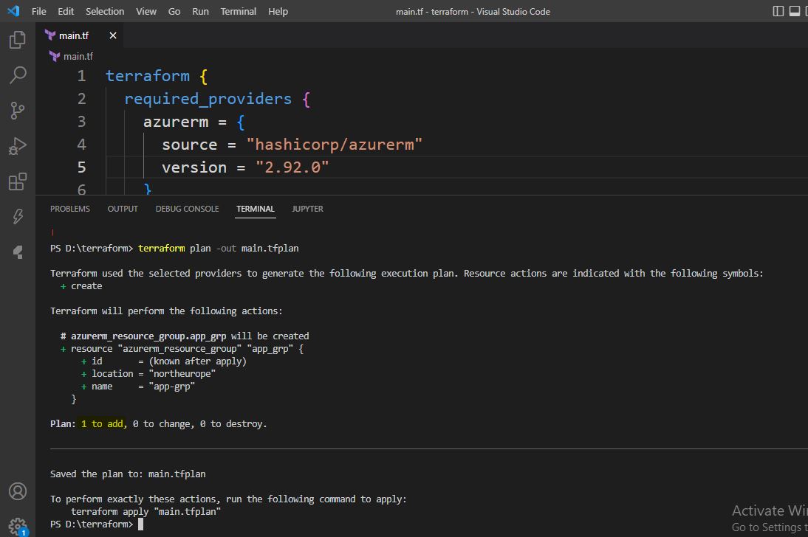This screenshot has height=537, width=808.
Task: Open the Search view icon
Action: click(18, 75)
